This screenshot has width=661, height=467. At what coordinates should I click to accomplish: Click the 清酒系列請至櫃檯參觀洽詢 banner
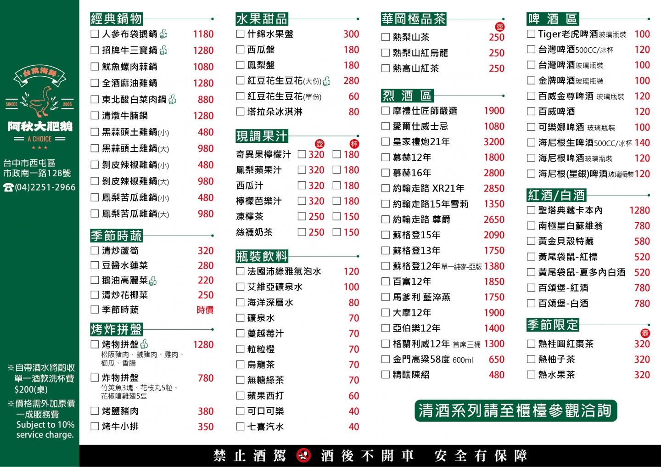pos(516,411)
